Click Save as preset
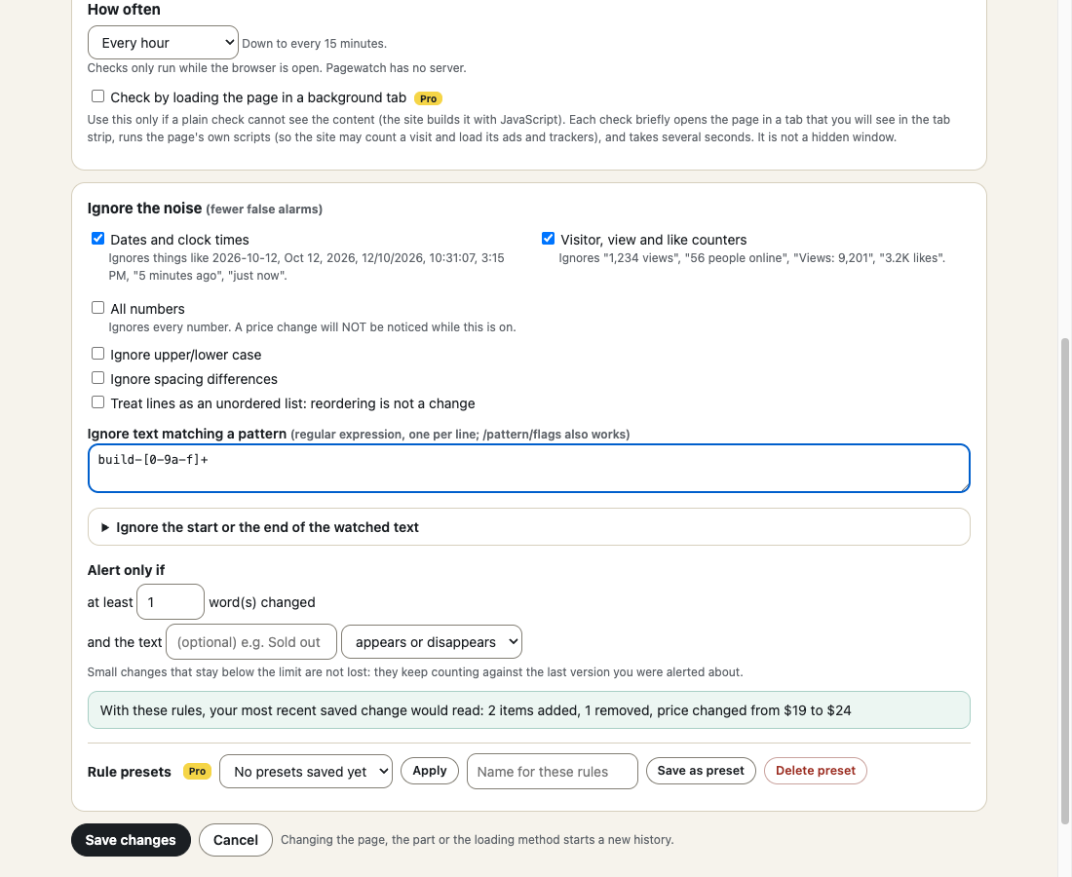 point(701,771)
